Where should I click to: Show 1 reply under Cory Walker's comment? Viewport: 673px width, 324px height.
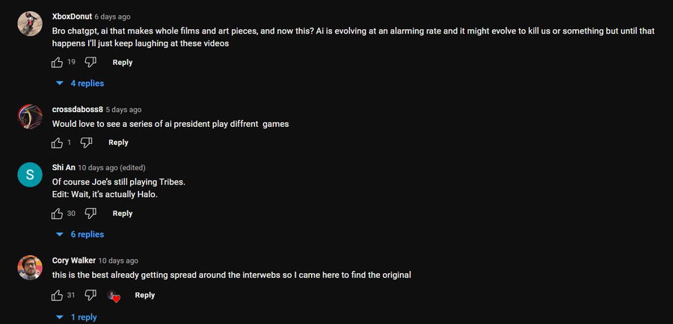point(77,317)
